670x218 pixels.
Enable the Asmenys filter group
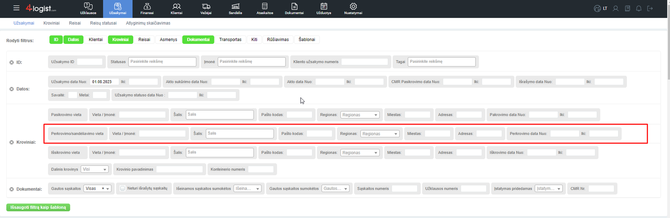point(169,39)
